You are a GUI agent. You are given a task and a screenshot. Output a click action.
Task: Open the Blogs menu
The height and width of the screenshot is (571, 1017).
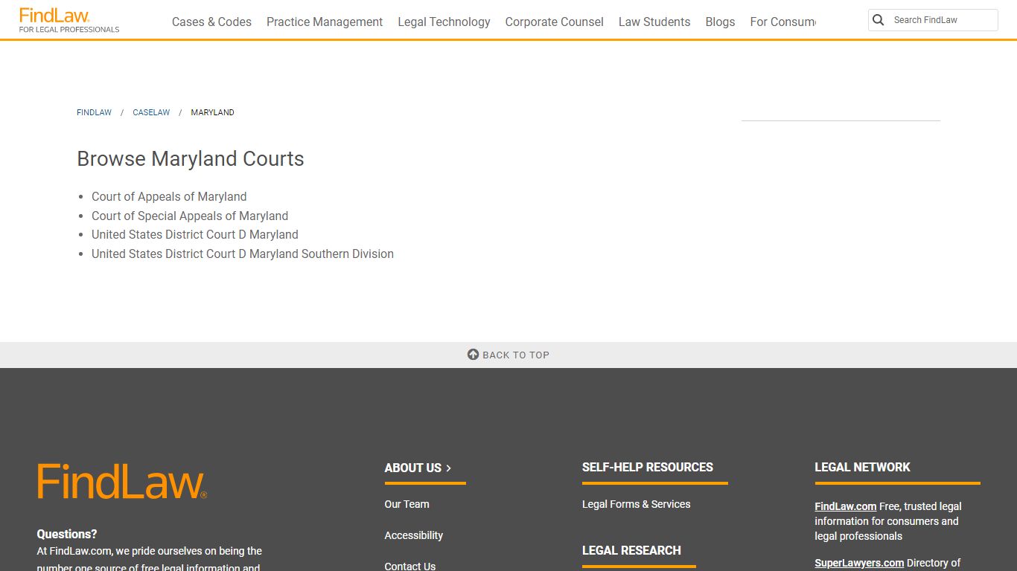click(x=720, y=22)
